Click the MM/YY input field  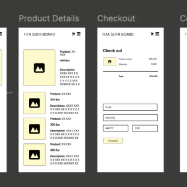coord(116,128)
